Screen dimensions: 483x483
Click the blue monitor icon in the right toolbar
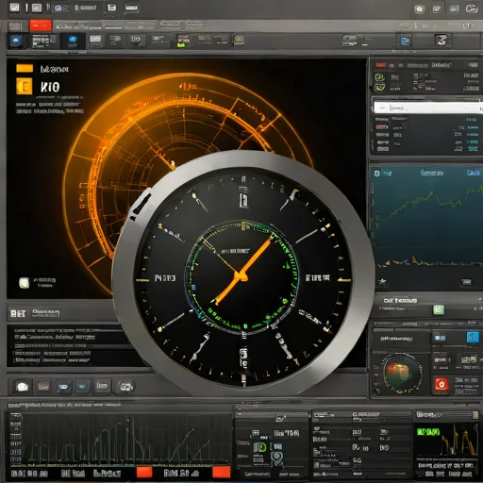405,41
